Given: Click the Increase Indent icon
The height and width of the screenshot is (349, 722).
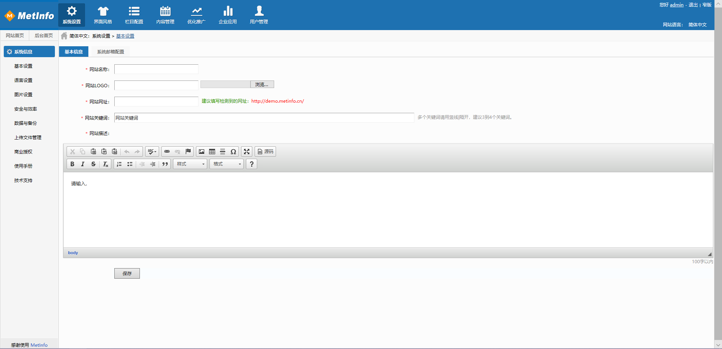Looking at the screenshot, I should tap(153, 164).
